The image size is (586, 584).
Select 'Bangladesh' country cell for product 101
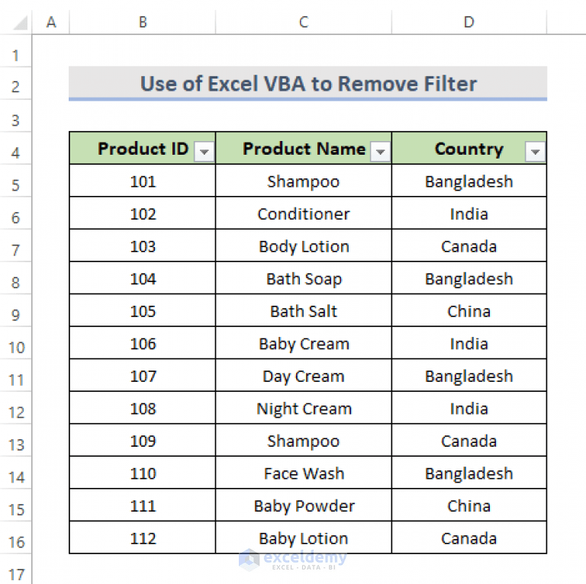(469, 181)
